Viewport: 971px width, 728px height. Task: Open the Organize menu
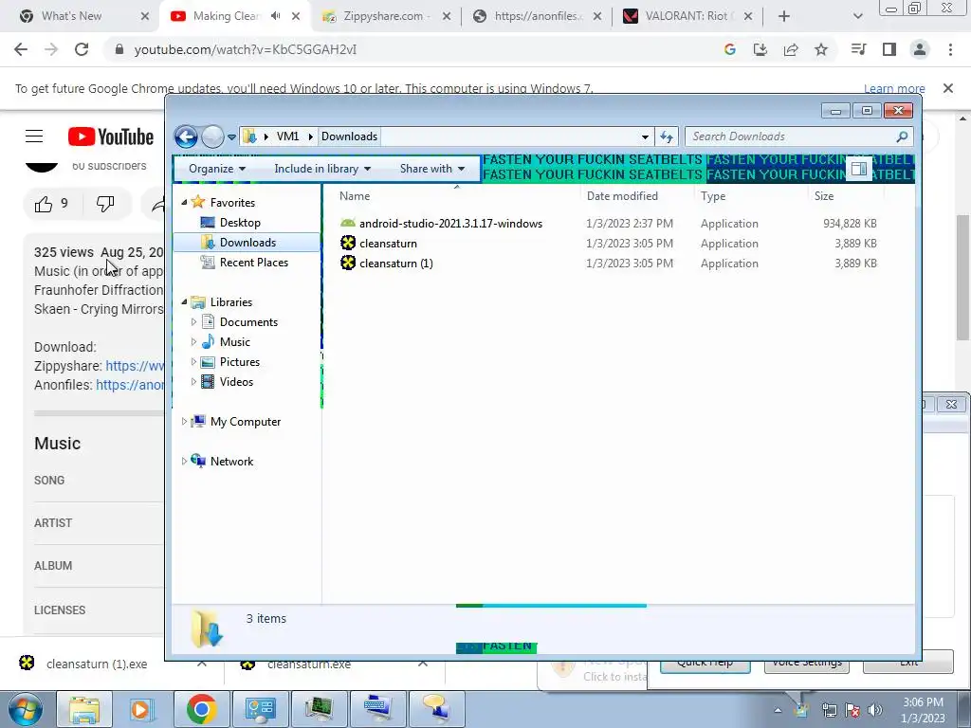point(217,169)
